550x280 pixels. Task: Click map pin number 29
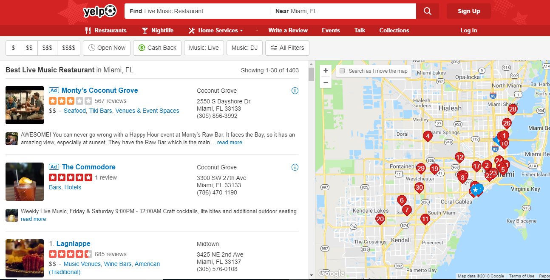[x=421, y=169]
